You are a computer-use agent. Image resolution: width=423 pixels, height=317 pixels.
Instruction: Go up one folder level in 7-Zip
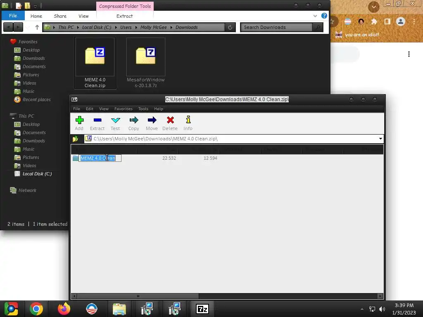pos(75,139)
